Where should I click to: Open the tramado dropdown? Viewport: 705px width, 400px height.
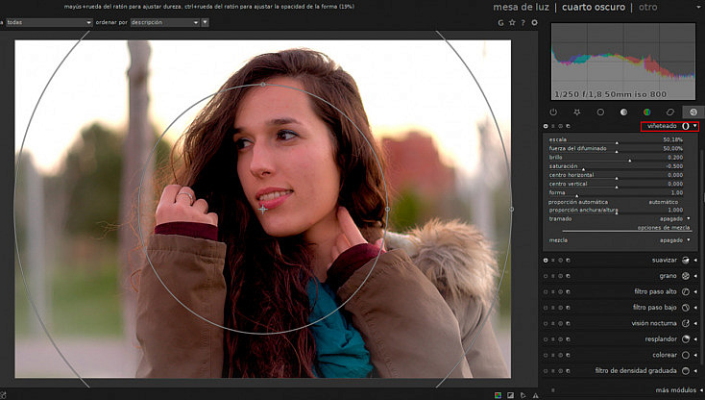click(620, 219)
